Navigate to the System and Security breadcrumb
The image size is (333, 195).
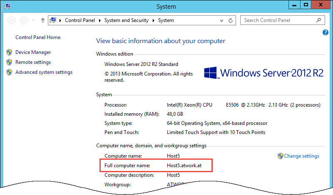pos(126,20)
